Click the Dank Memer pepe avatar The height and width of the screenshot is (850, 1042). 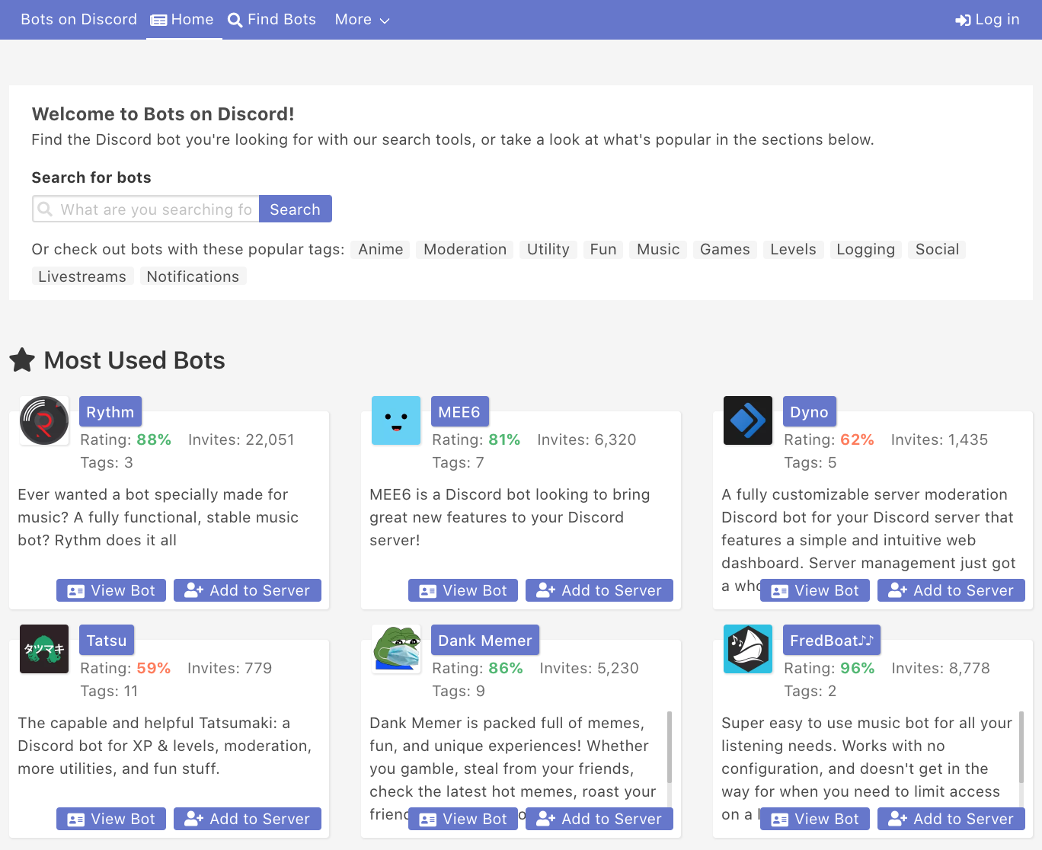[396, 649]
